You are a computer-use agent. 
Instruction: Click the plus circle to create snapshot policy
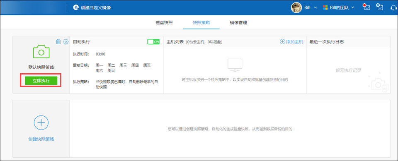[x=41, y=123]
